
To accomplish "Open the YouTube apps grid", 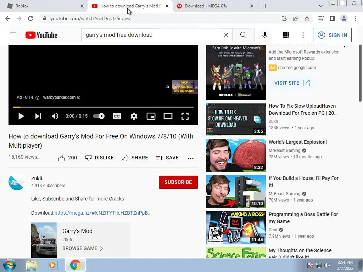I will (x=286, y=35).
